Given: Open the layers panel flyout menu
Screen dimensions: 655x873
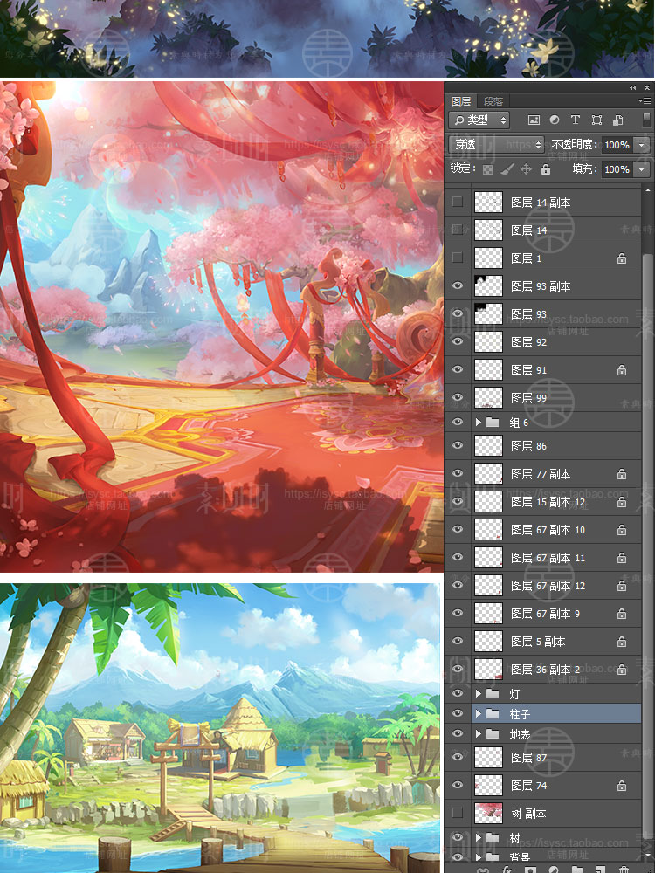Looking at the screenshot, I should (x=645, y=100).
